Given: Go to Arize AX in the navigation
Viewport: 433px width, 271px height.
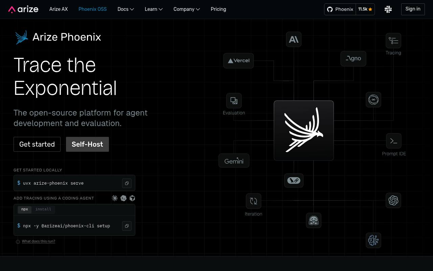Looking at the screenshot, I should coord(59,9).
